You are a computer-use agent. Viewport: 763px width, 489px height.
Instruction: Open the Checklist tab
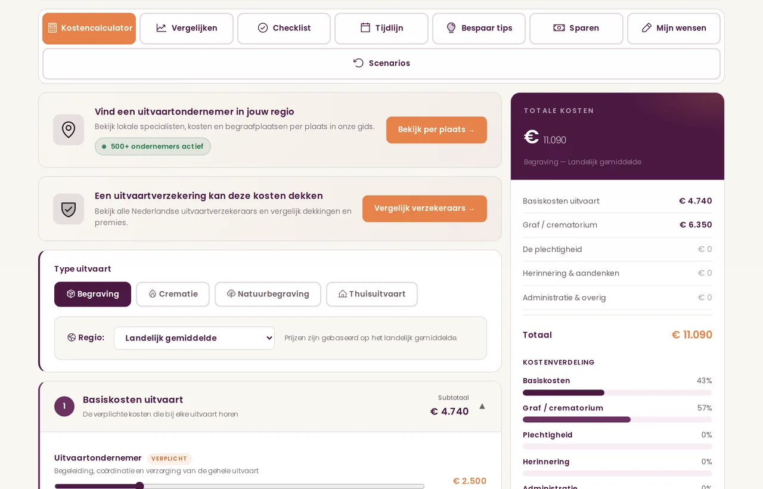(284, 29)
